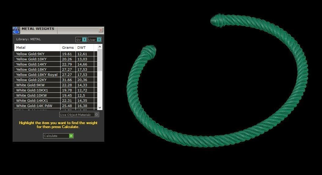Viewport: 322px width, 175px height.
Task: Enable Use Object Materials option
Action: pos(79,115)
